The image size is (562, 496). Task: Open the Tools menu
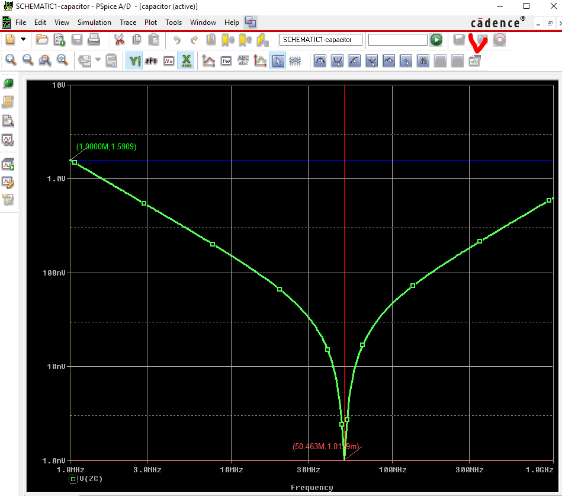[174, 23]
